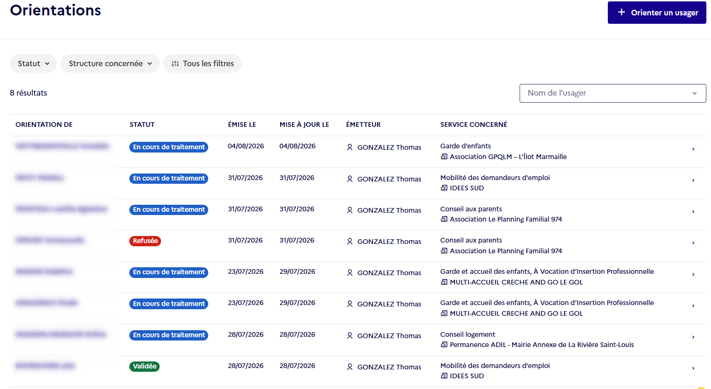The image size is (711, 389).
Task: Open the Statut filter dropdown
Action: coord(33,63)
